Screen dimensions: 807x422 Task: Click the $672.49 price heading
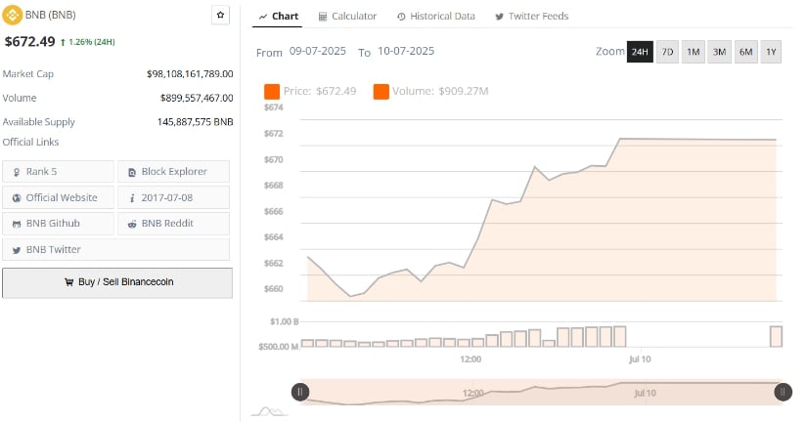click(30, 42)
